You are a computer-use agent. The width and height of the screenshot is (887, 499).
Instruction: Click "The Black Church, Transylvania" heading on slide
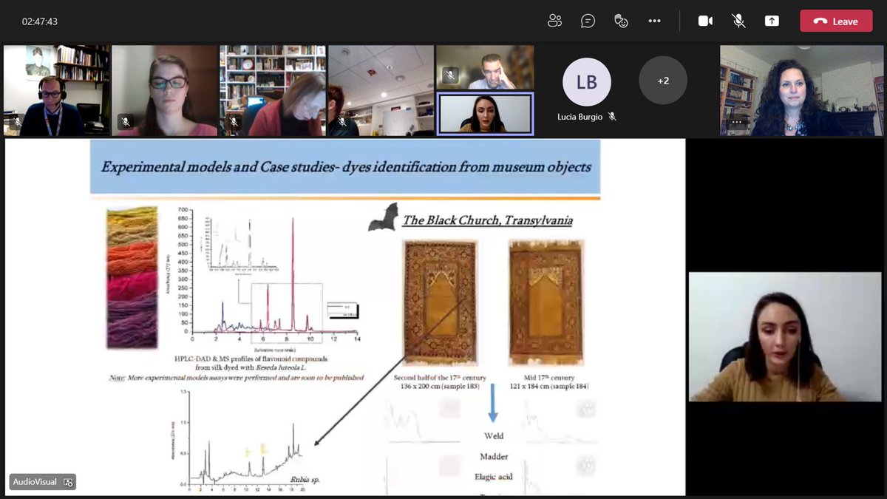[487, 220]
